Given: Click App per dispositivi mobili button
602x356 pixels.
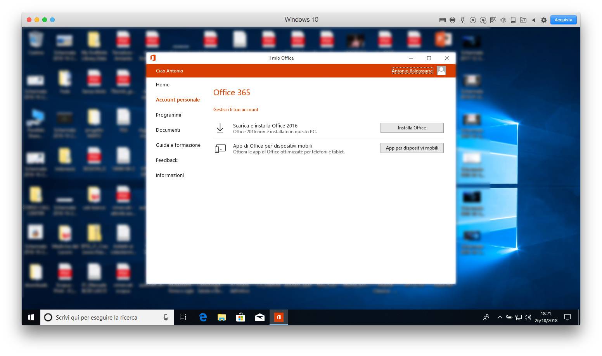Looking at the screenshot, I should (412, 148).
